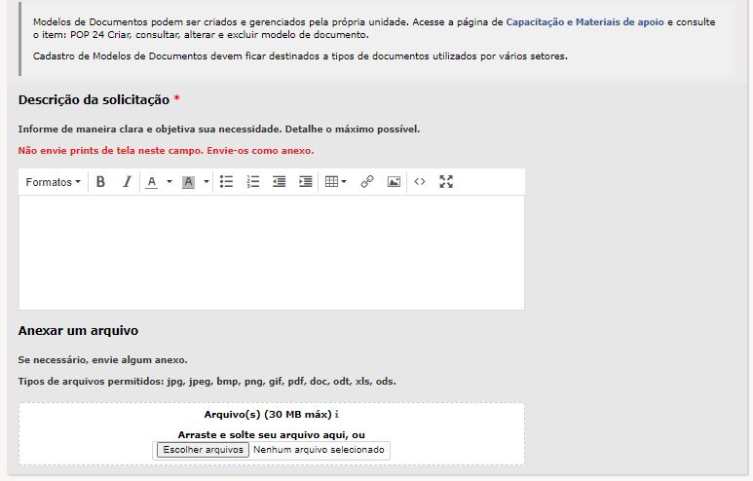Insert an image using the image icon
The width and height of the screenshot is (753, 481).
click(394, 182)
